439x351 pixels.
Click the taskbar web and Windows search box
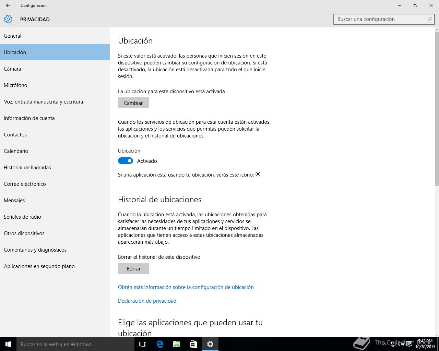(75, 344)
